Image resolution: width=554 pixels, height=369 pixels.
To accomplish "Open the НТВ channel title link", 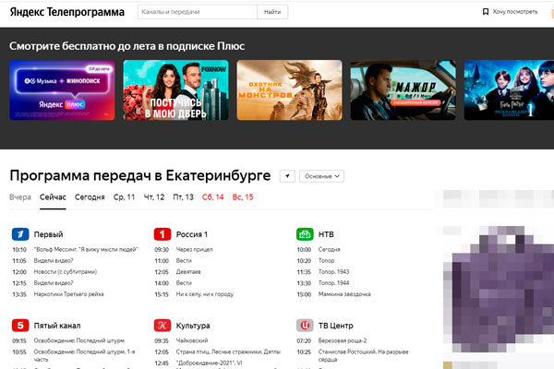I will pos(326,234).
